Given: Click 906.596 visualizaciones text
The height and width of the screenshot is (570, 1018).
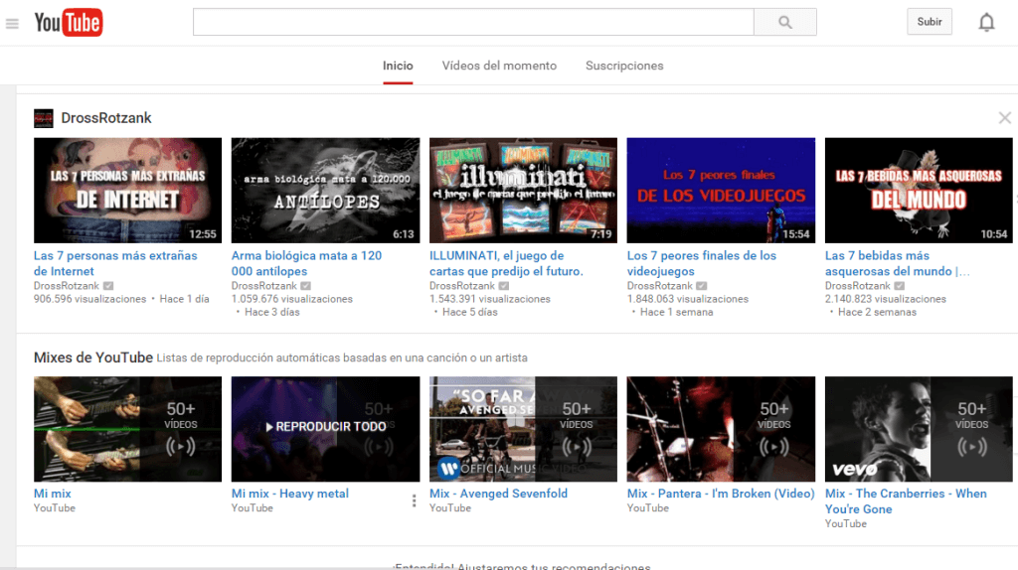Looking at the screenshot, I should click(x=89, y=299).
